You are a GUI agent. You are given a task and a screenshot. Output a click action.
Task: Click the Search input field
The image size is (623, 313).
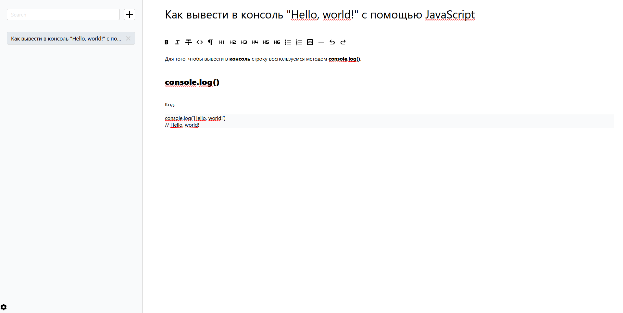click(63, 14)
